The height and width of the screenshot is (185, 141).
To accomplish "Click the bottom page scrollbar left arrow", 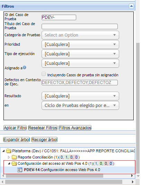I will point(2,182).
